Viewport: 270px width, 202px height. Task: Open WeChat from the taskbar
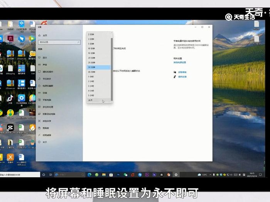(125, 175)
